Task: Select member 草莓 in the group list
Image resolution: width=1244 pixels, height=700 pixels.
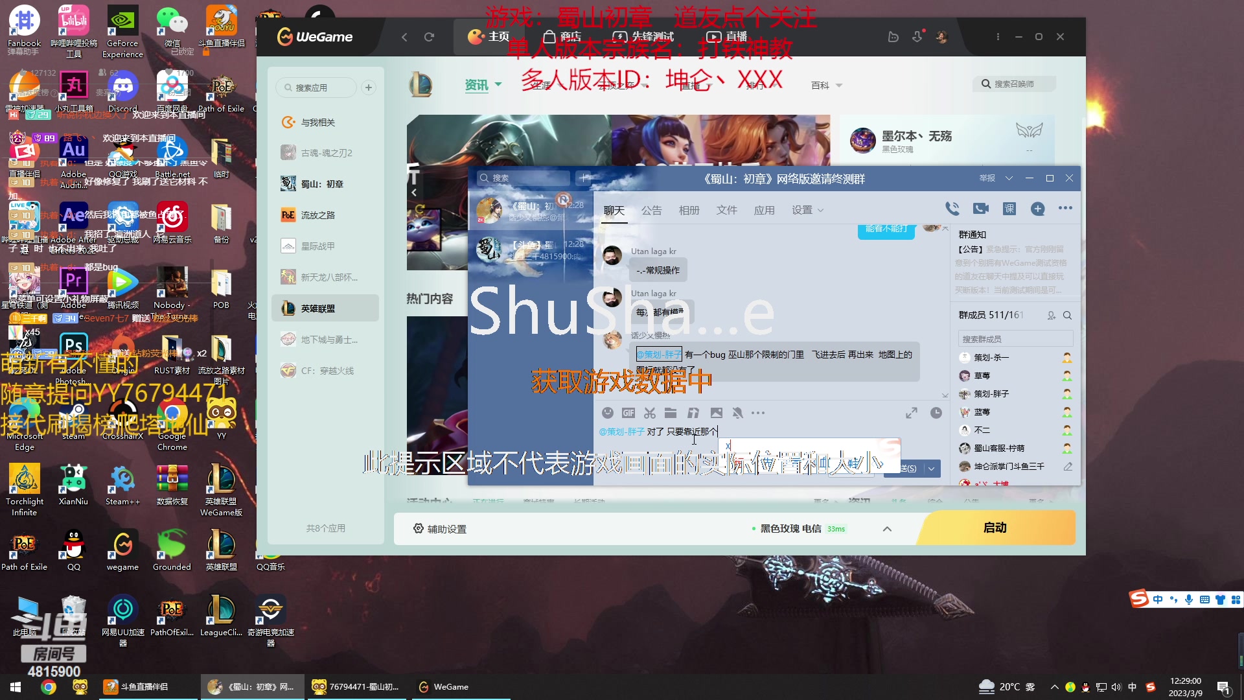Action: click(x=1015, y=375)
